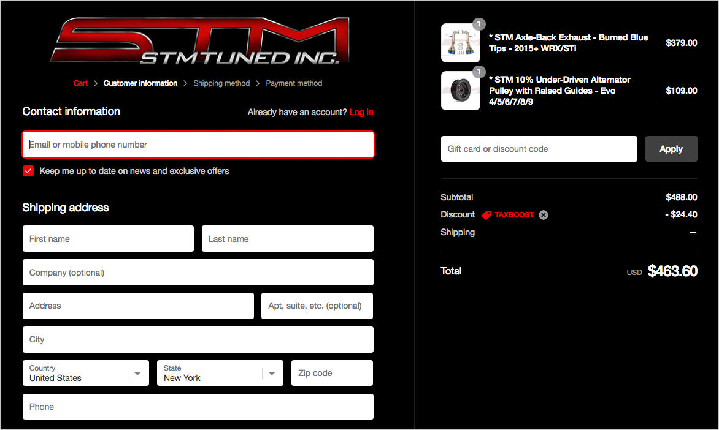Go back to Cart breadcrumb
The height and width of the screenshot is (430, 719).
tap(80, 83)
